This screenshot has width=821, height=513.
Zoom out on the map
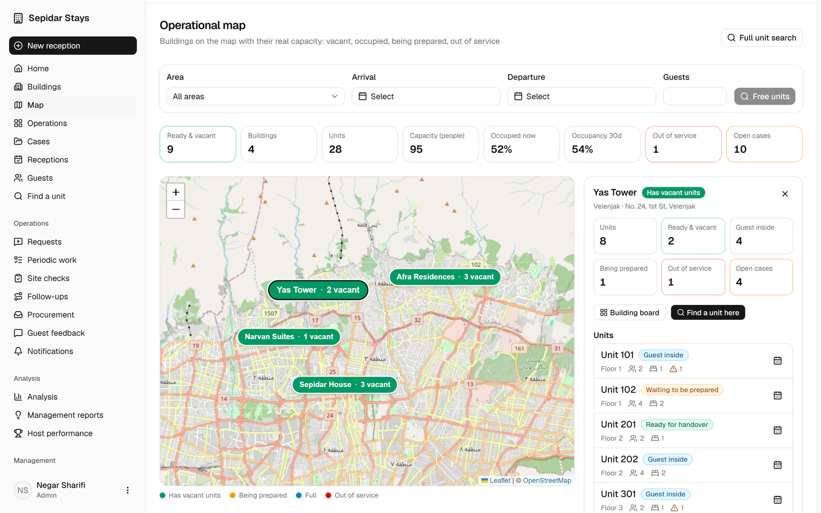coord(176,210)
